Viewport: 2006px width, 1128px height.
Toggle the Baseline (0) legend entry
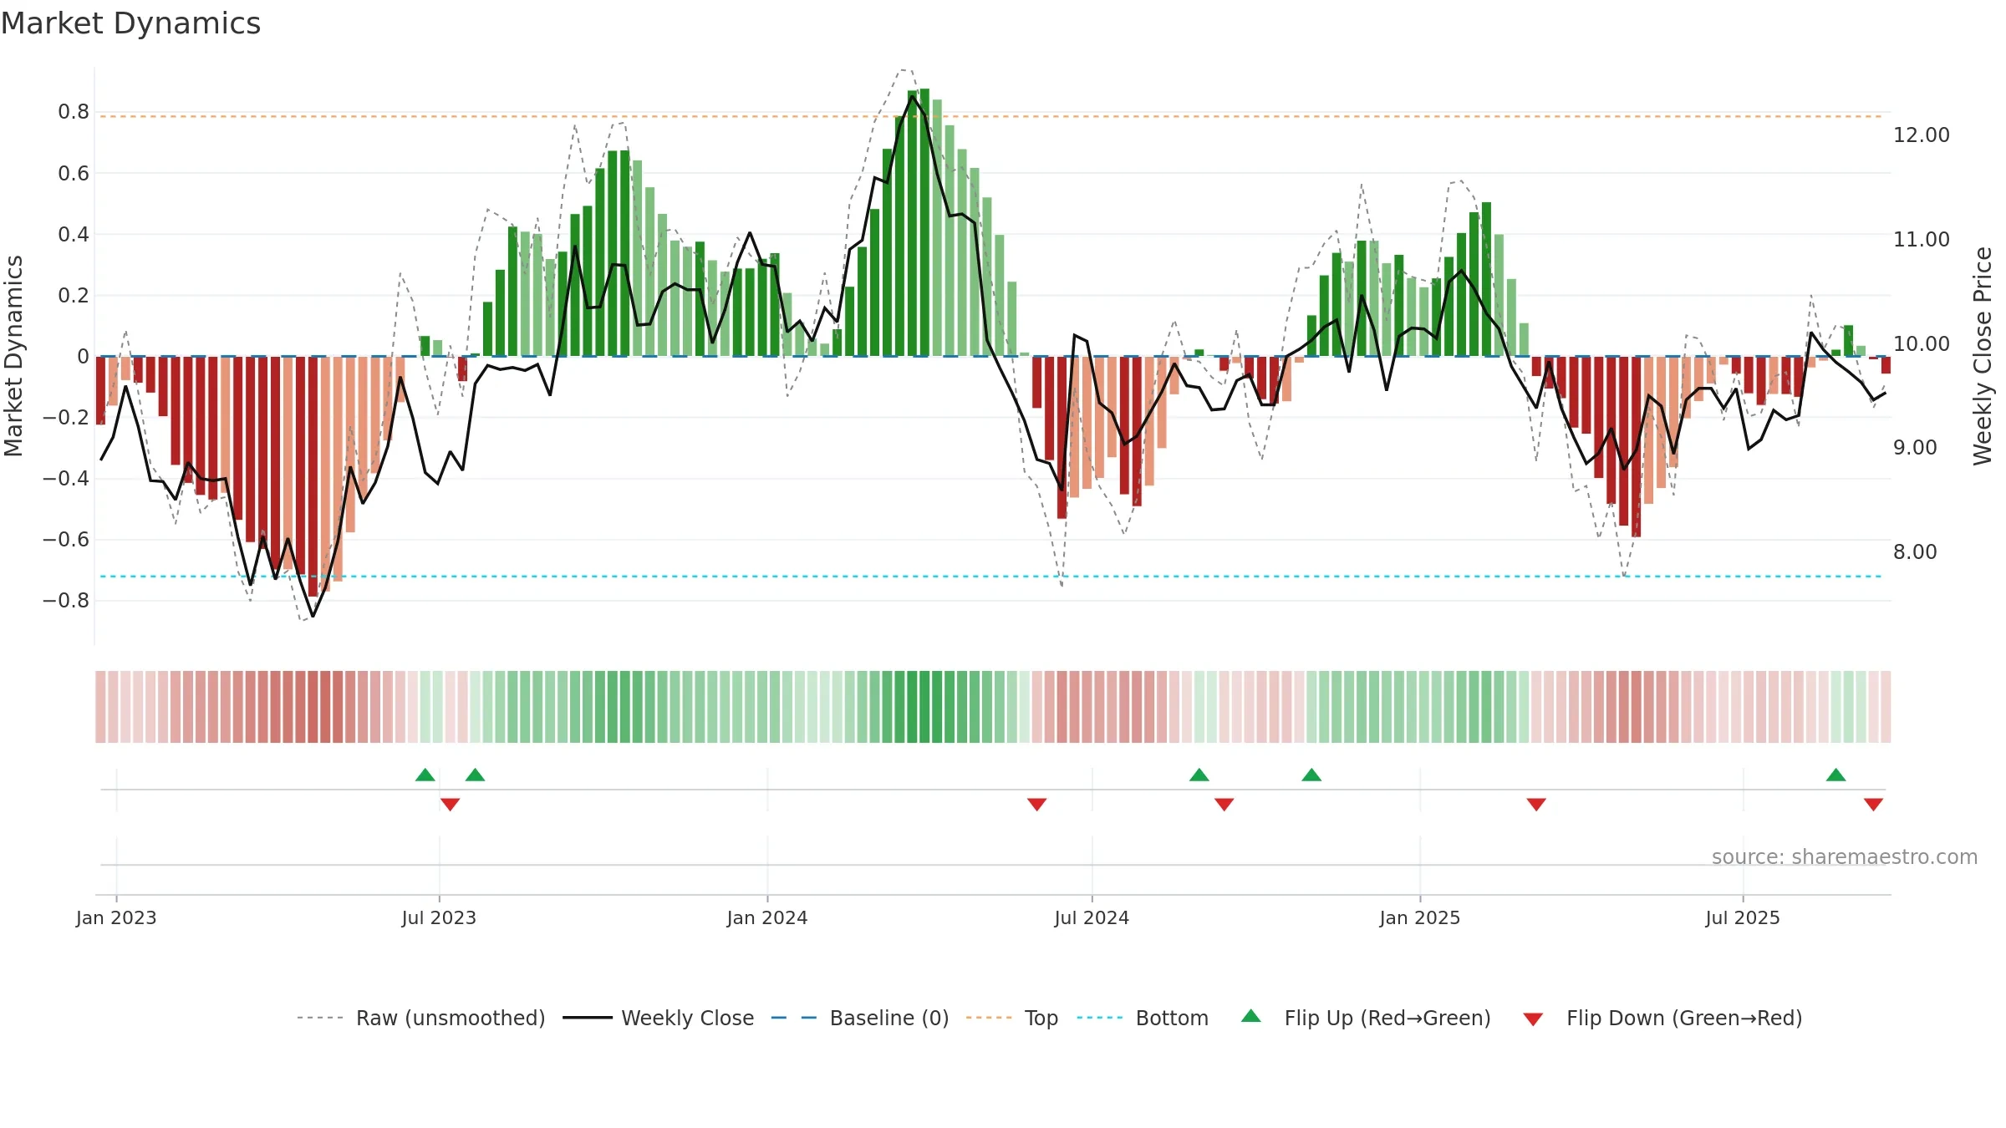point(859,1018)
